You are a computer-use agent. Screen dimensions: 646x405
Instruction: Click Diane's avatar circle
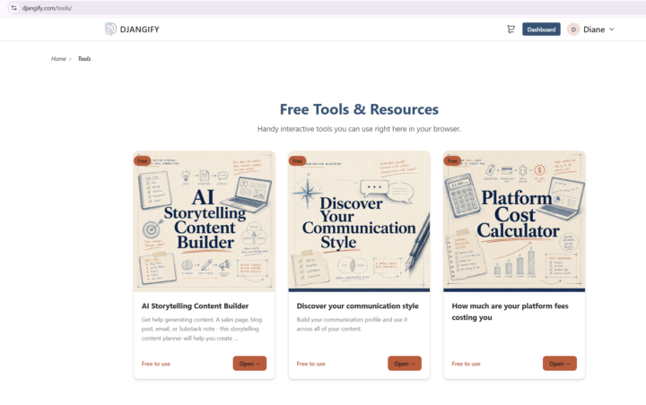click(x=573, y=30)
